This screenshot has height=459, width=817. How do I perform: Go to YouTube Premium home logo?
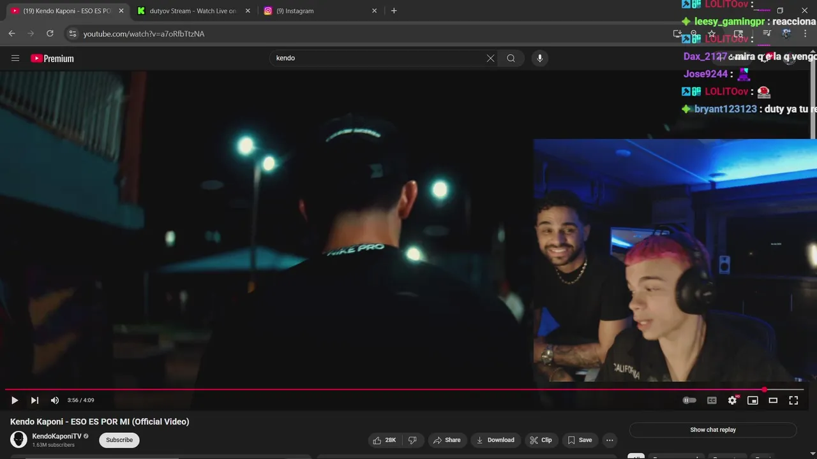(52, 58)
